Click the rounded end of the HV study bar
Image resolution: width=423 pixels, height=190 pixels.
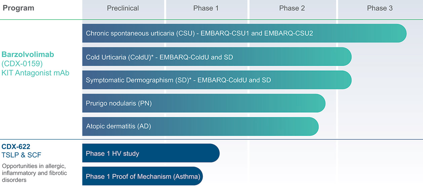click(213, 153)
